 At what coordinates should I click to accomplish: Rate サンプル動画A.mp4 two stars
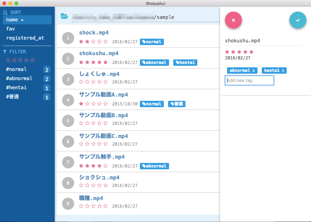pyautogui.click(x=87, y=104)
